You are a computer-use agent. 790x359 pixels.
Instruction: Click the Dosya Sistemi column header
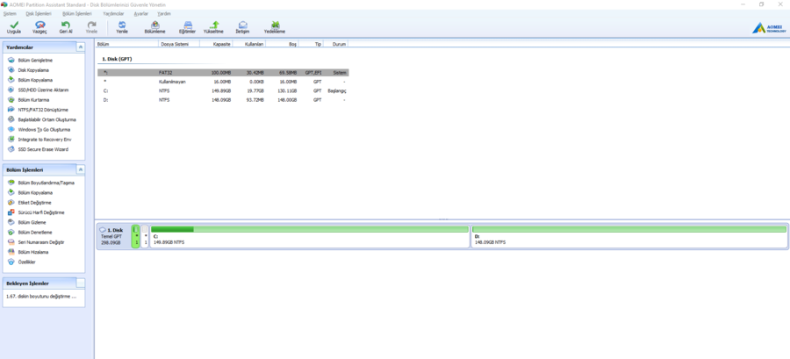pos(179,44)
